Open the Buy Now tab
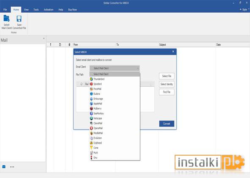Viewport: 250px width, 178px height. click(x=72, y=10)
